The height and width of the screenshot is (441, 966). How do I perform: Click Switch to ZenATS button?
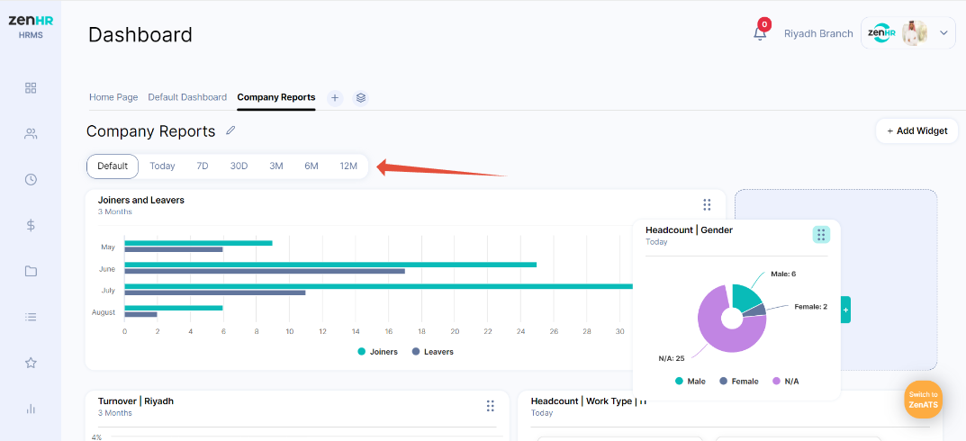pyautogui.click(x=923, y=400)
